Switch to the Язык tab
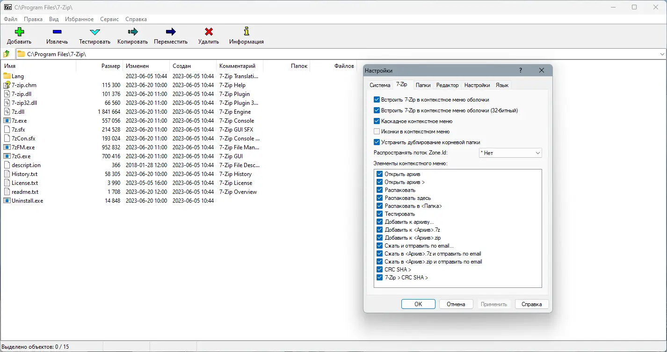Viewport: 667px width, 352px height. tap(502, 85)
